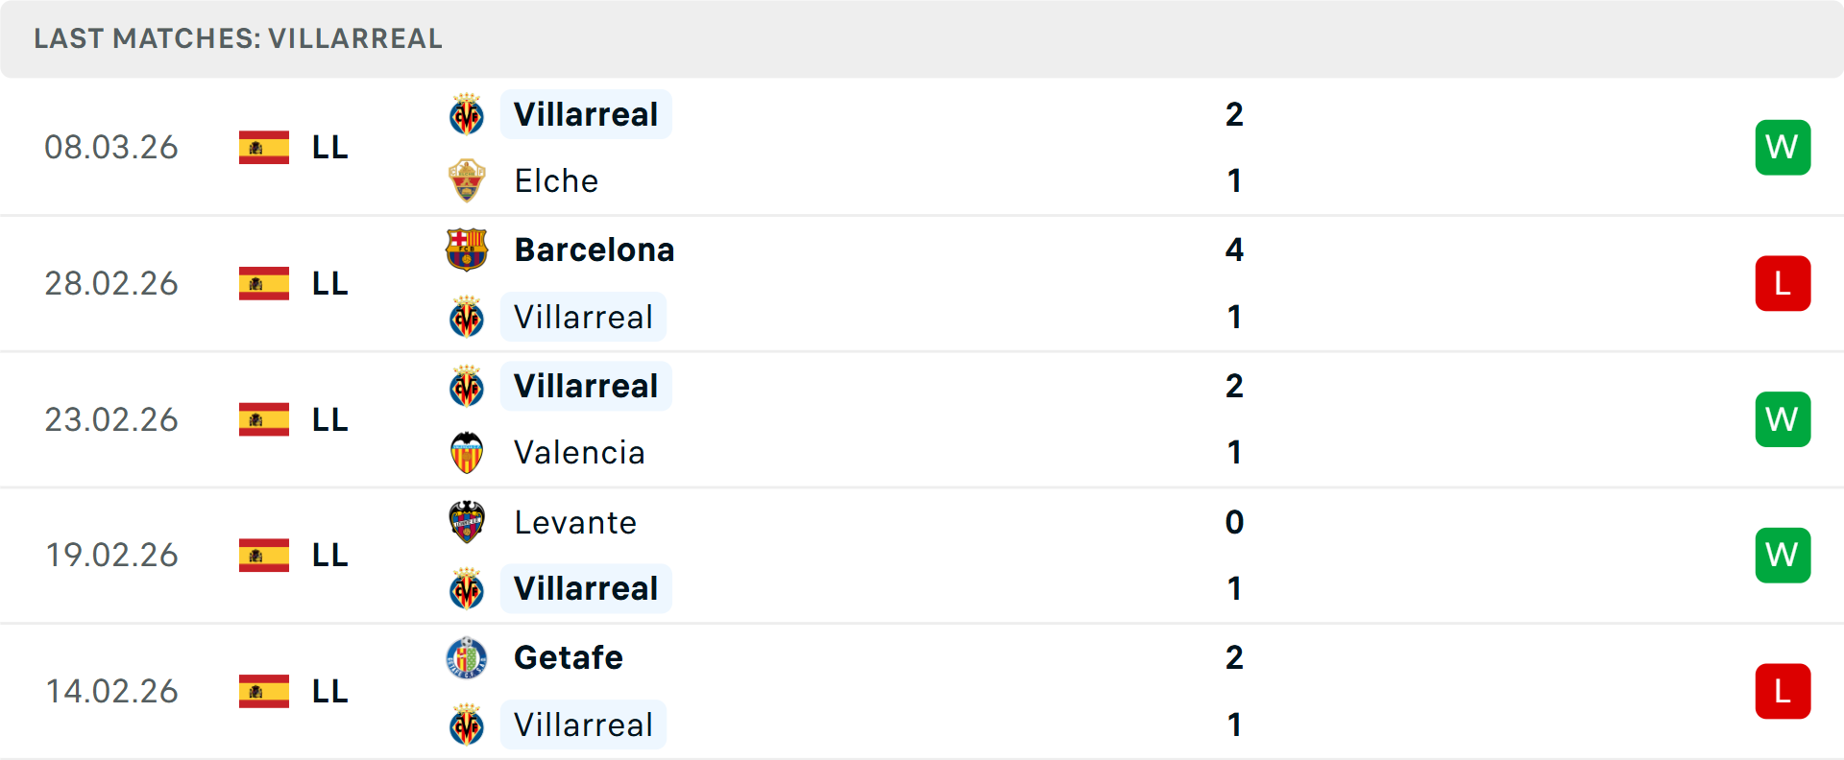This screenshot has height=760, width=1844.
Task: Click the red L badge for the Barcelona match
Action: [x=1783, y=283]
